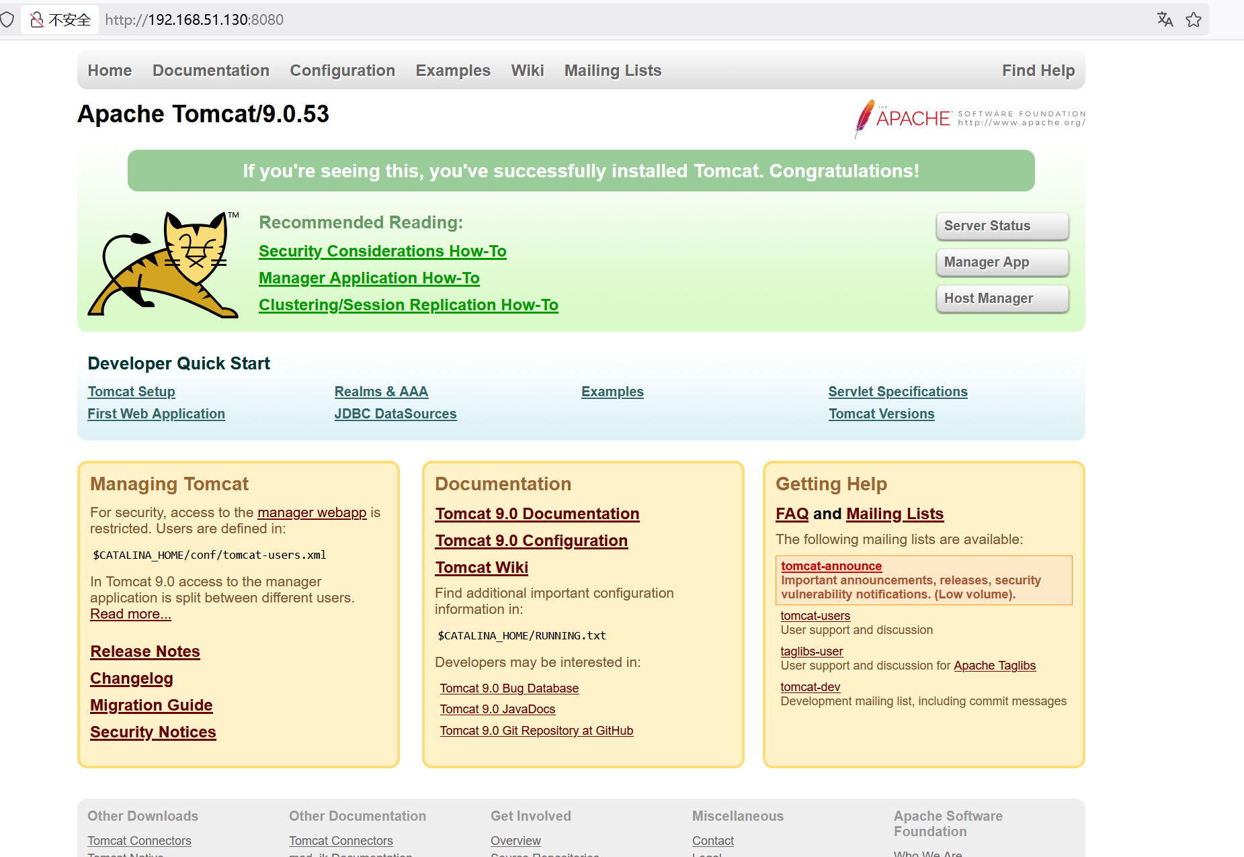Open Mailing Lists in the navigation bar
1244x857 pixels.
pyautogui.click(x=613, y=71)
